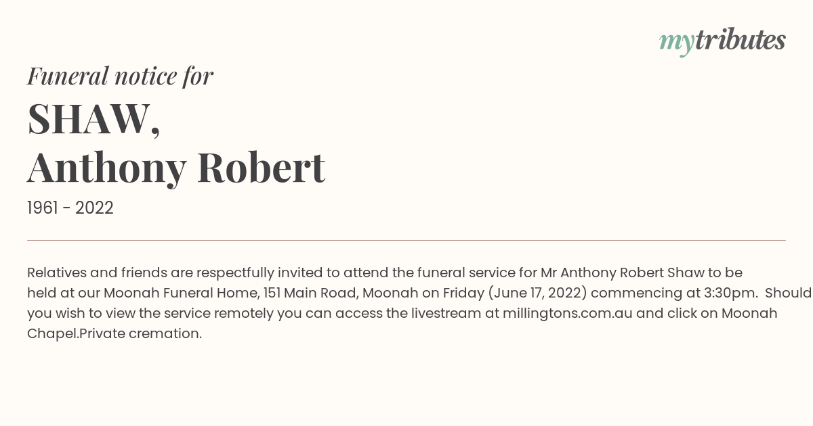Screen dimensions: 813x426
Task: Click the green 'my' part of logo
Action: click(x=676, y=43)
